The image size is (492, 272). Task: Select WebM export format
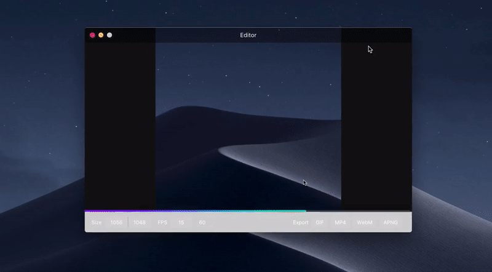[x=364, y=222]
